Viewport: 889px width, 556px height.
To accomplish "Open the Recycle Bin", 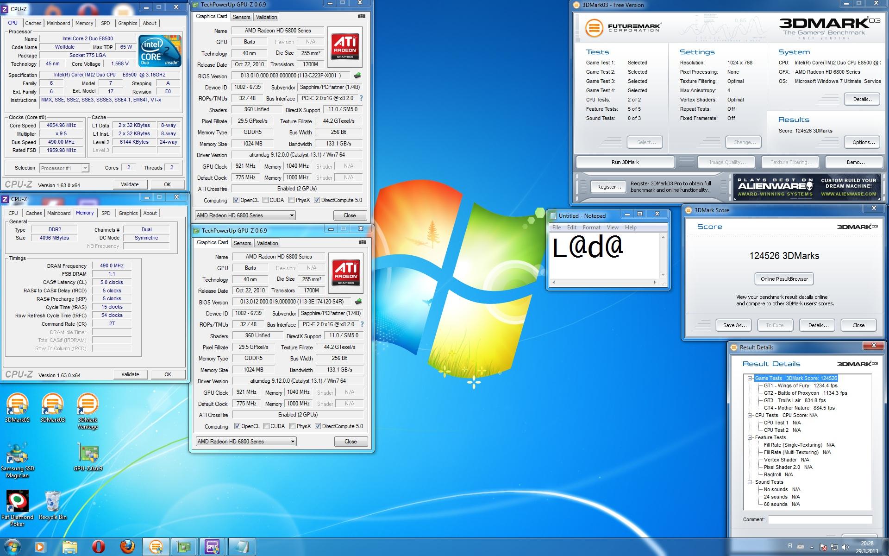I will point(52,505).
